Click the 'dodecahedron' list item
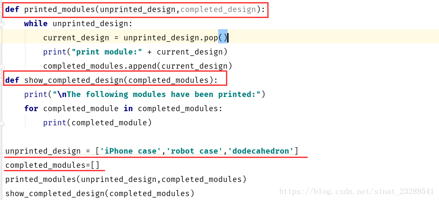Screen dimensions: 439x200 261,151
